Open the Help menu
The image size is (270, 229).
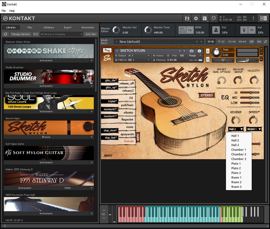(x=12, y=11)
